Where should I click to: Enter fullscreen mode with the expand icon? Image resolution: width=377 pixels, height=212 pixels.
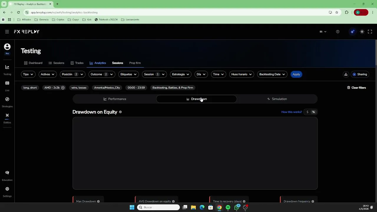(370, 32)
